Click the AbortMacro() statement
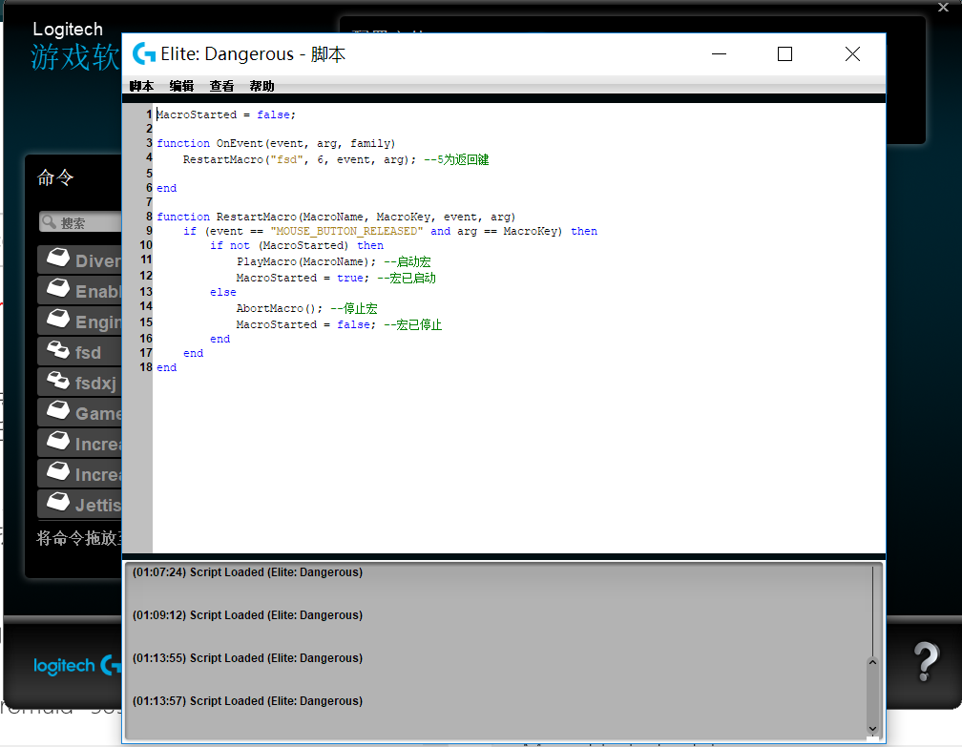Viewport: 962px width, 747px height. [279, 308]
